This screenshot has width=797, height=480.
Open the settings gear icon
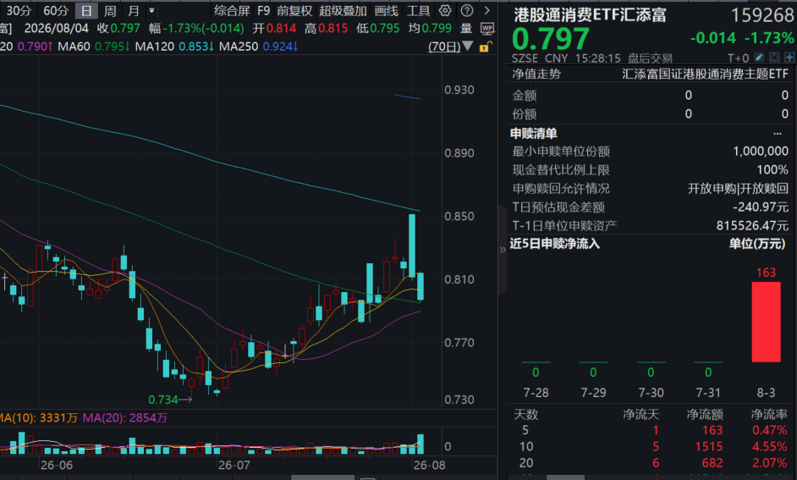(x=445, y=11)
